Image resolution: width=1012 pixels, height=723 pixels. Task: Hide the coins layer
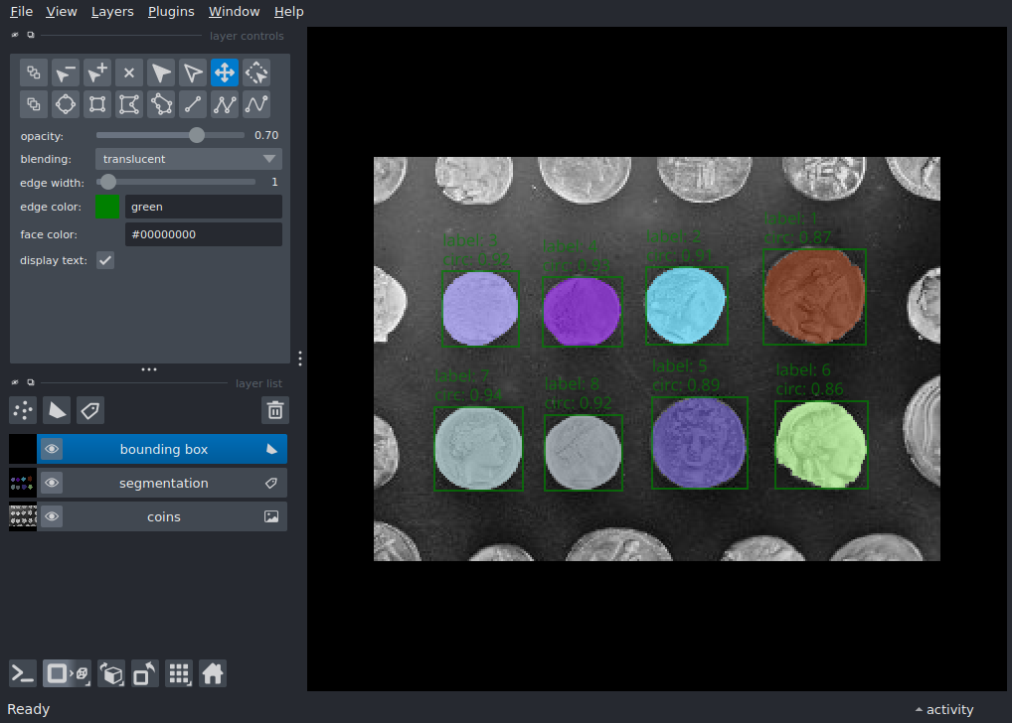[x=52, y=516]
